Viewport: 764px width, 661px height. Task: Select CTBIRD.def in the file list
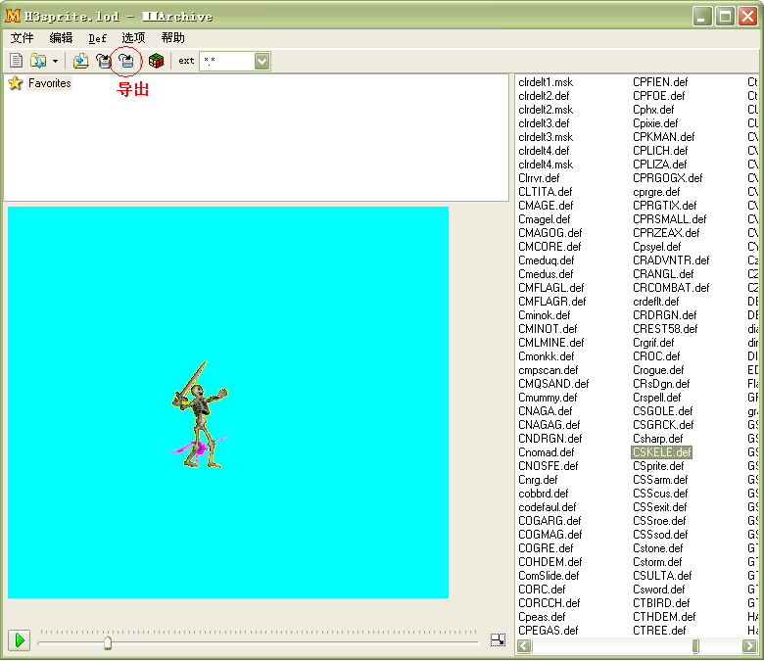click(661, 603)
